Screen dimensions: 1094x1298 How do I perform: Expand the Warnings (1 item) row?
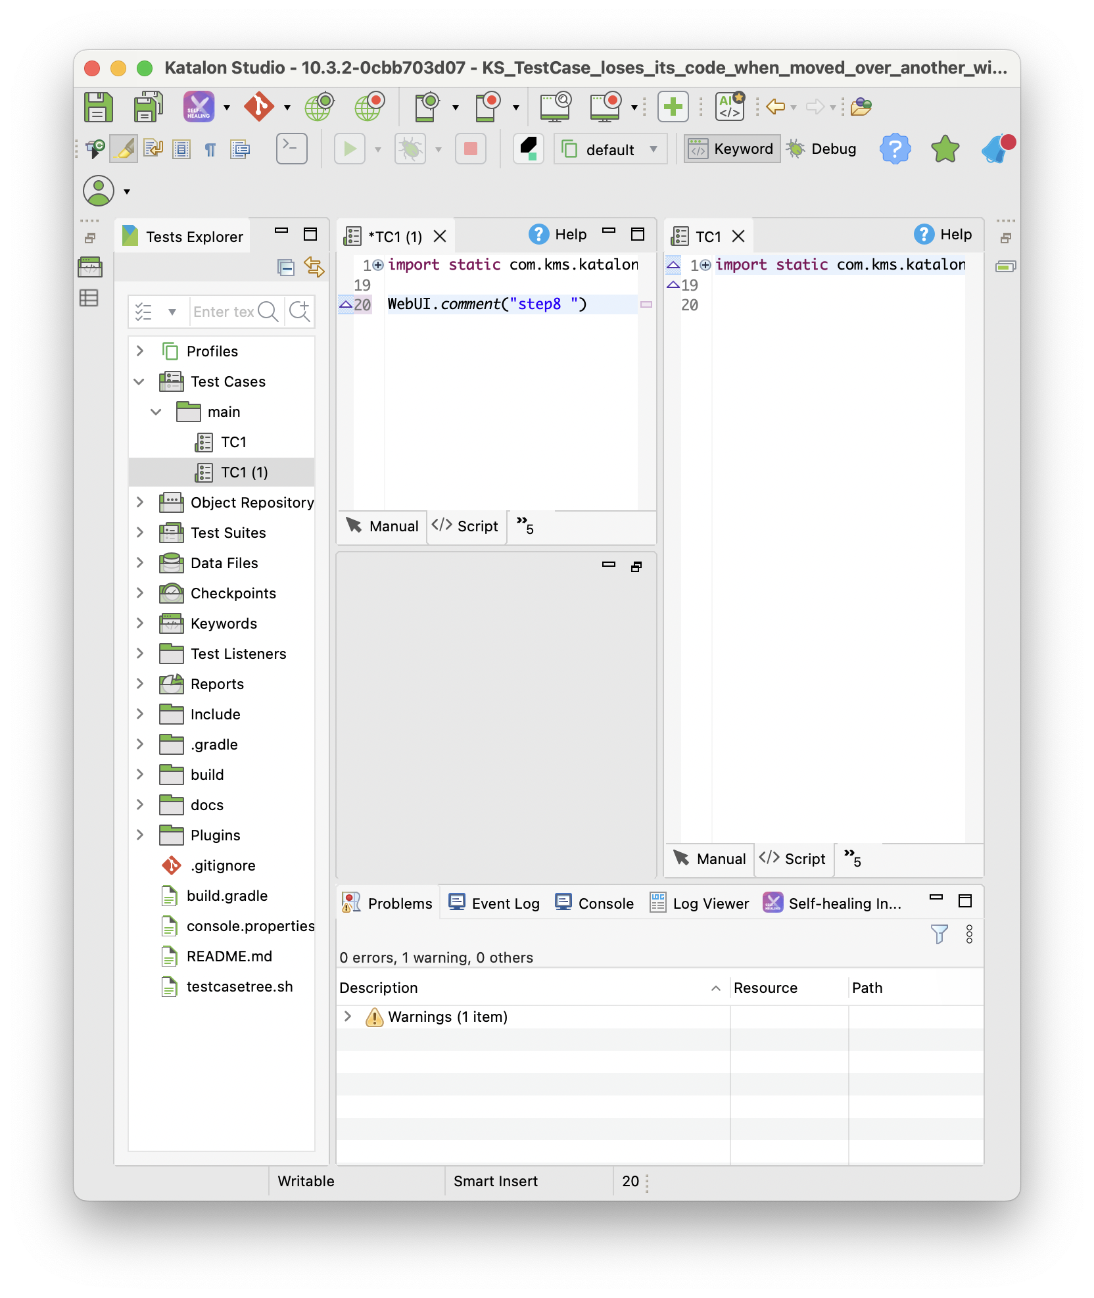tap(348, 1017)
